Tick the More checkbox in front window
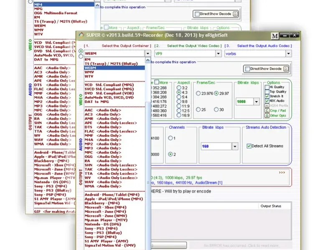Image resolution: width=325 pixels, height=250 pixels. pyautogui.click(x=157, y=82)
